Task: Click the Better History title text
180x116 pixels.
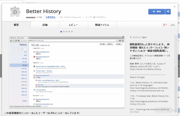Action: tap(43, 11)
